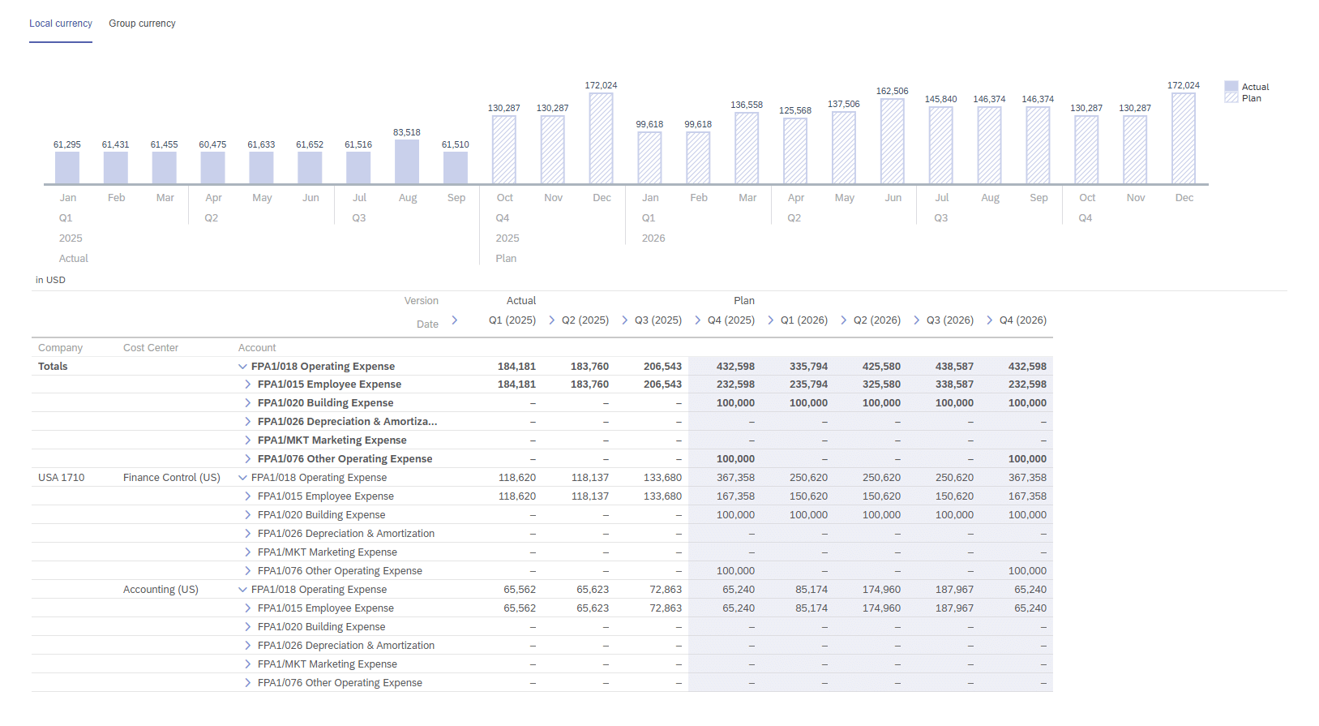Image resolution: width=1319 pixels, height=726 pixels.
Task: Select the Aug 2025 actual bar 83,518
Action: click(x=407, y=161)
